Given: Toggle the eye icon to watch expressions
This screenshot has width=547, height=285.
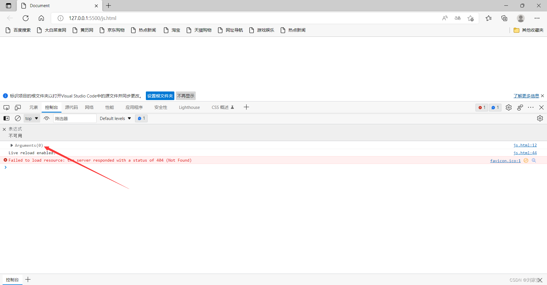Looking at the screenshot, I should coord(46,118).
